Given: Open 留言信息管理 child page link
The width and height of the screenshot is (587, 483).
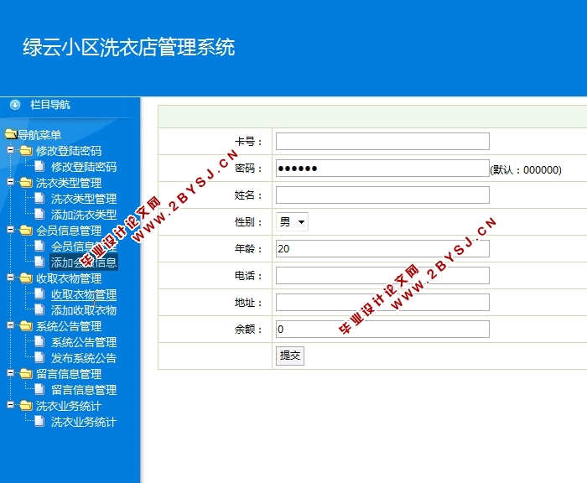Looking at the screenshot, I should pos(84,390).
